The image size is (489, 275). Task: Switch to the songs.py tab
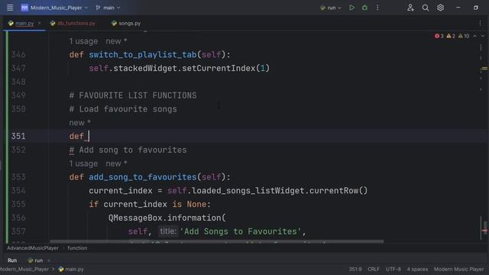126,24
